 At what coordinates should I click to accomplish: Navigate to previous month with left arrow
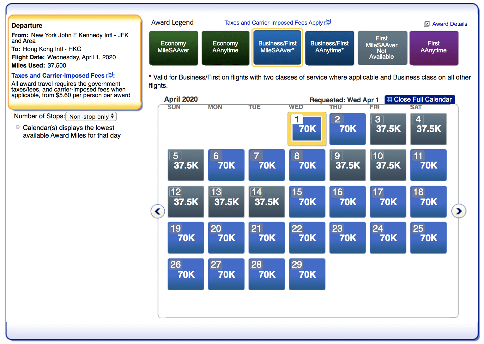[x=158, y=211]
